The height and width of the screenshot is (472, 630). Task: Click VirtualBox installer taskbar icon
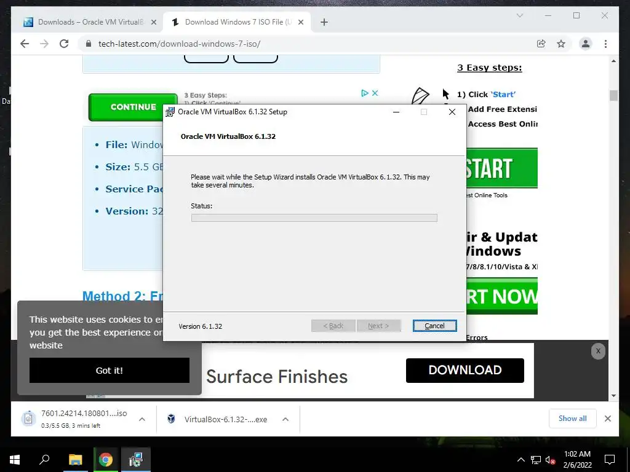click(136, 460)
